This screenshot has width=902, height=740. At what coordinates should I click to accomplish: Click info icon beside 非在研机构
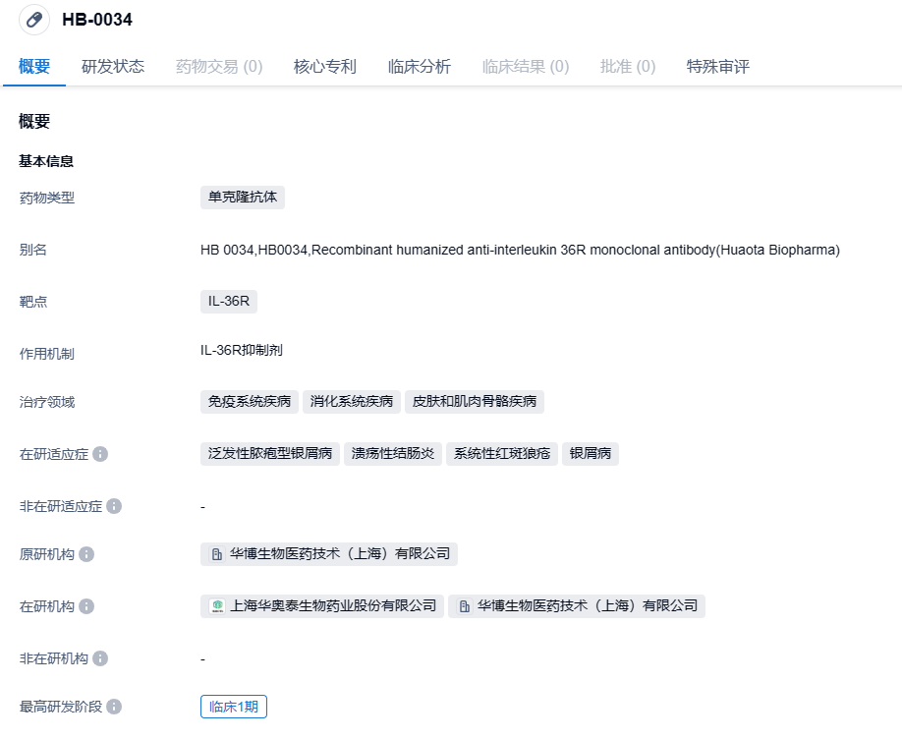100,658
